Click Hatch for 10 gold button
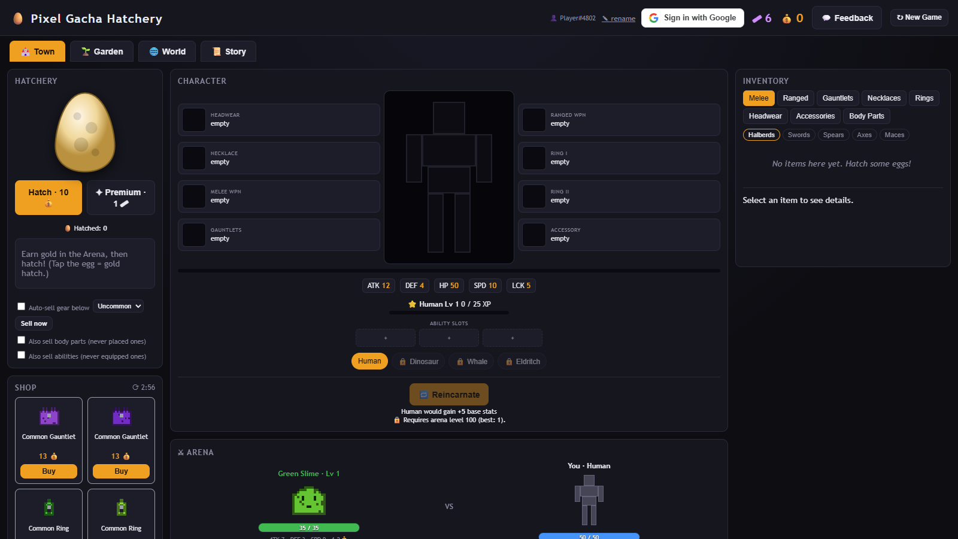 48,198
